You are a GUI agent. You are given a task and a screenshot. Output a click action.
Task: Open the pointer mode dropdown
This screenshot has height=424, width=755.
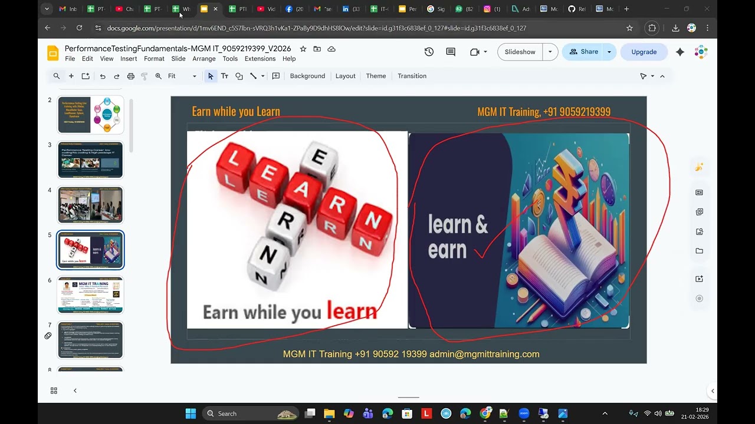tap(652, 76)
